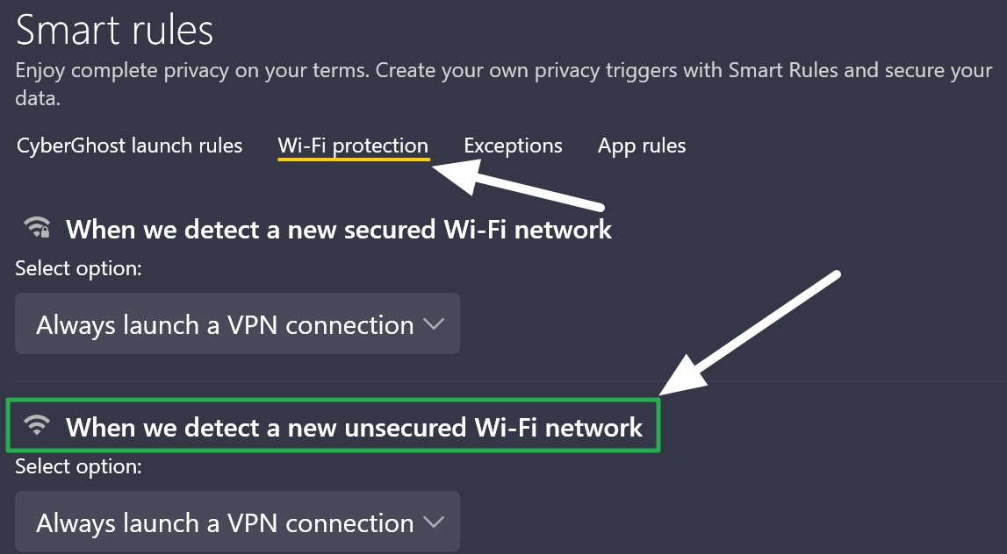
Task: Click the Wi-Fi signal icon above the first dropdown
Action: (35, 228)
